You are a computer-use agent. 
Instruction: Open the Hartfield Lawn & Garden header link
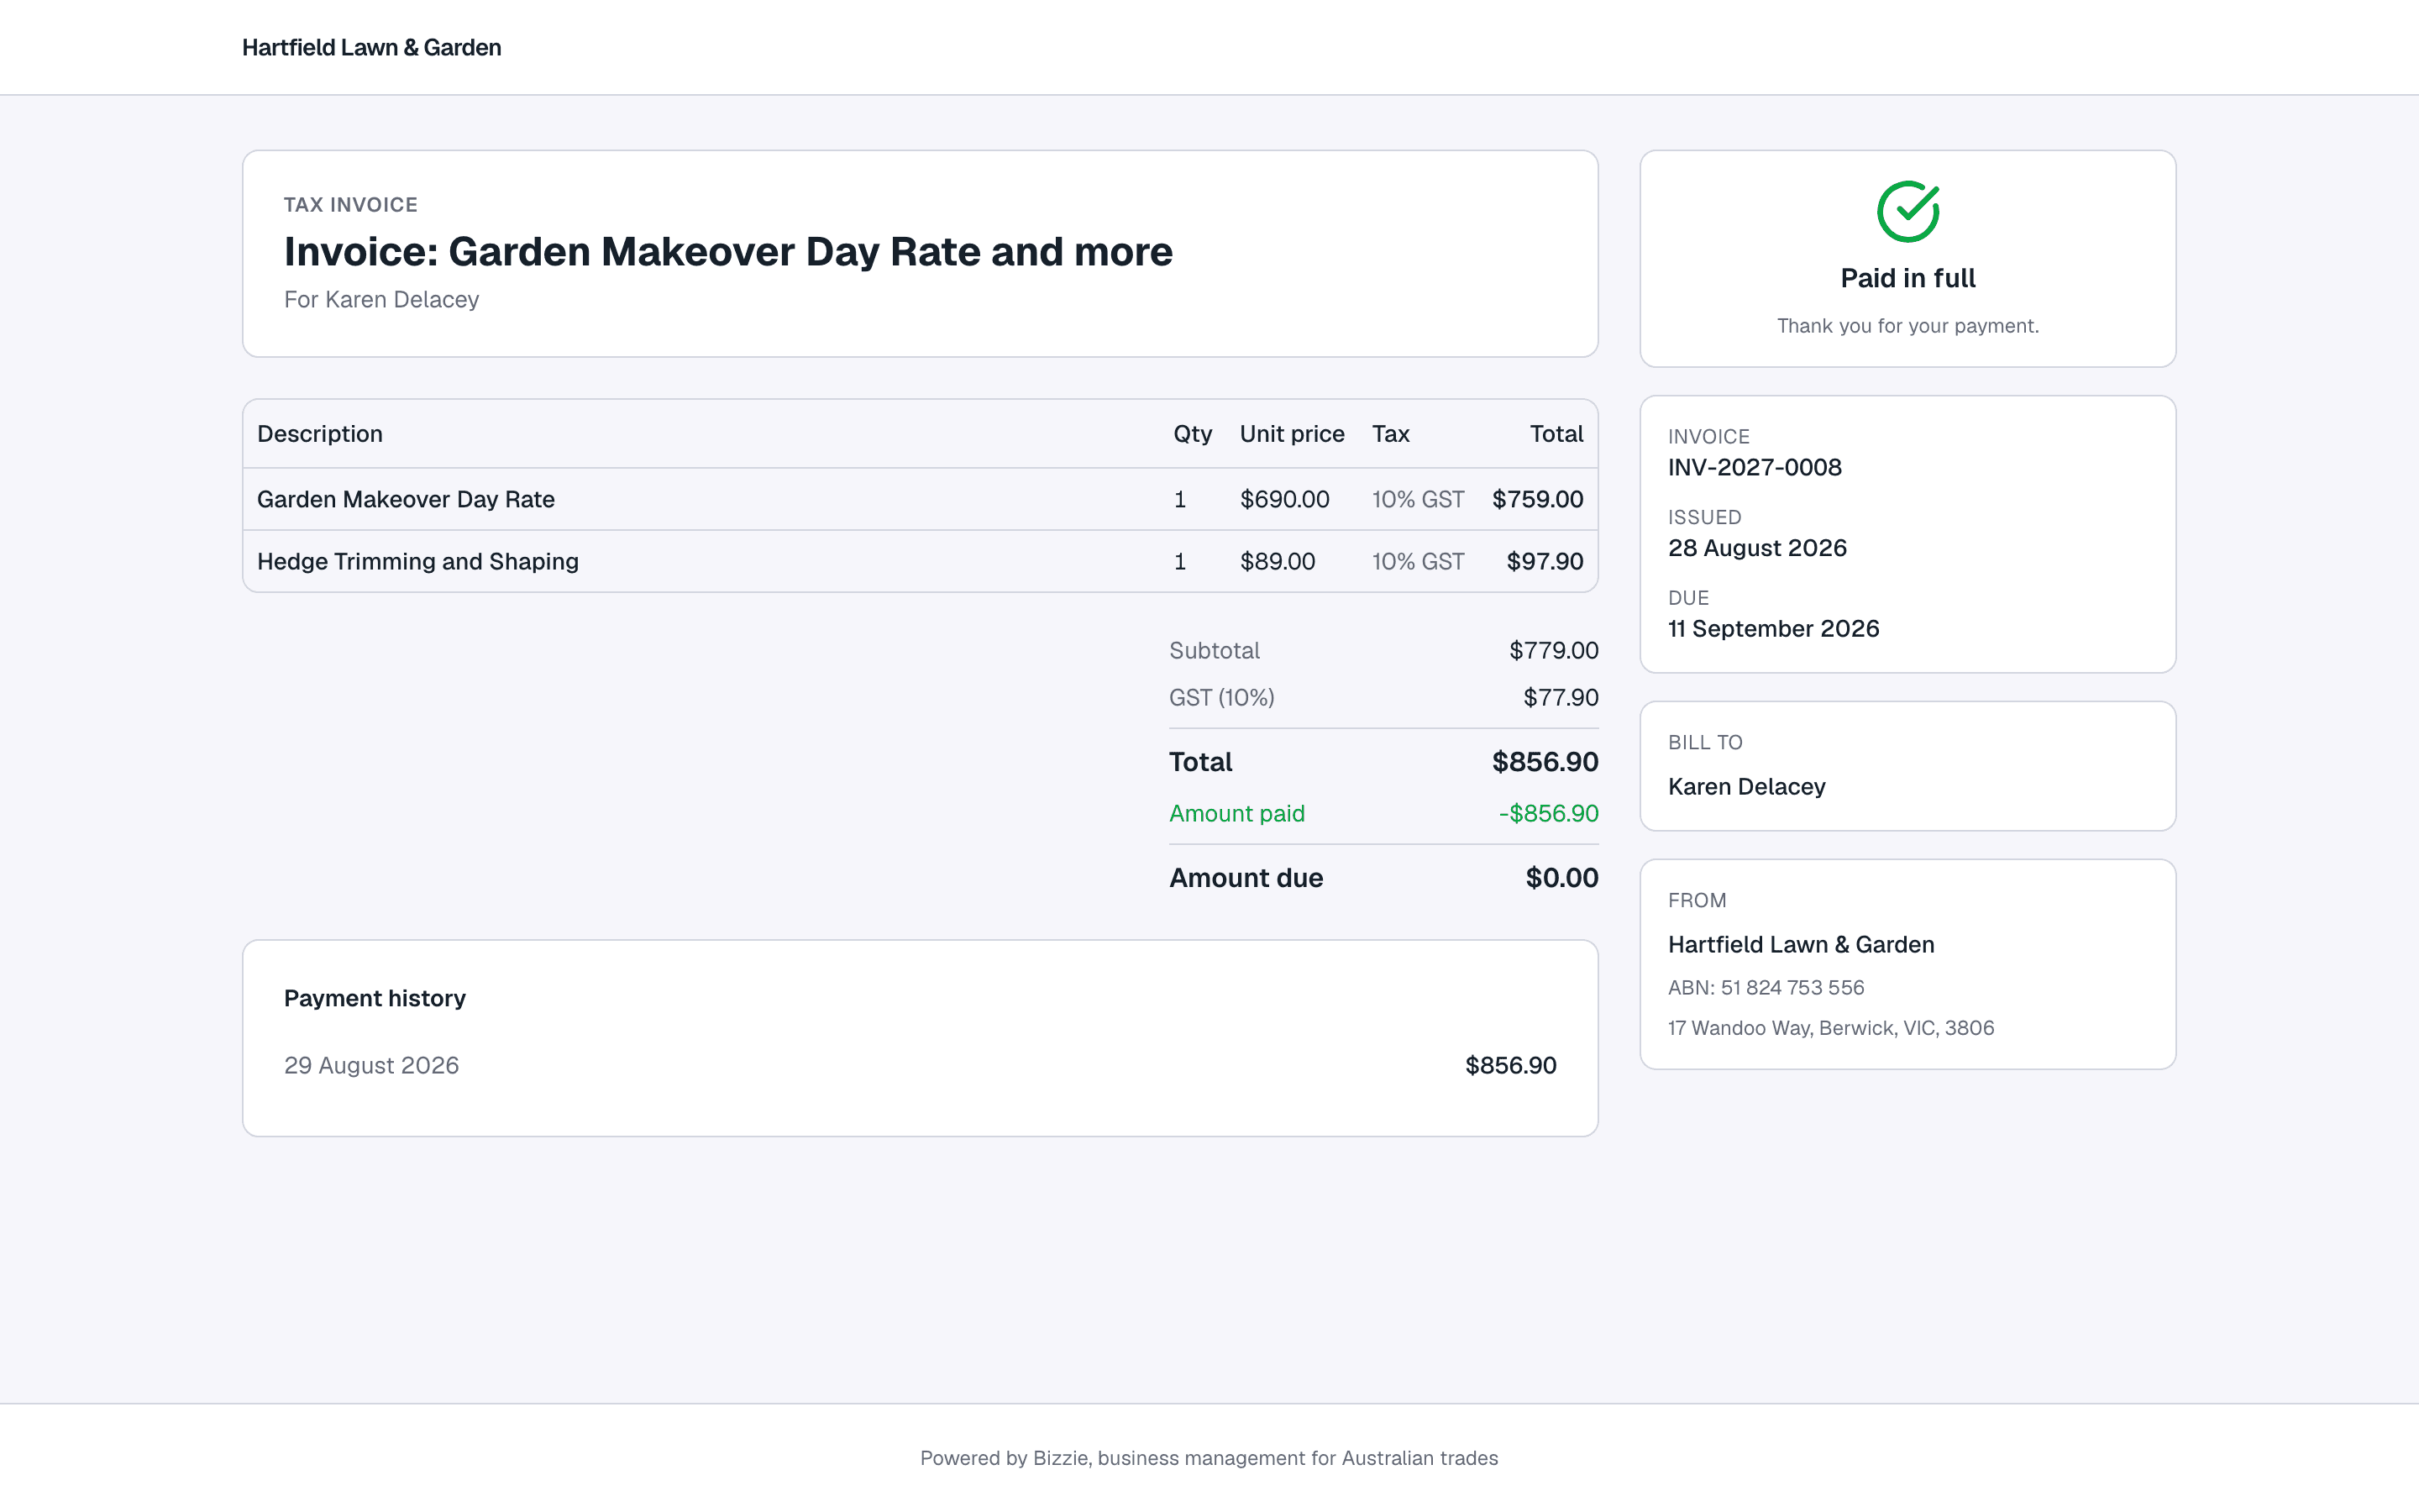[x=371, y=47]
